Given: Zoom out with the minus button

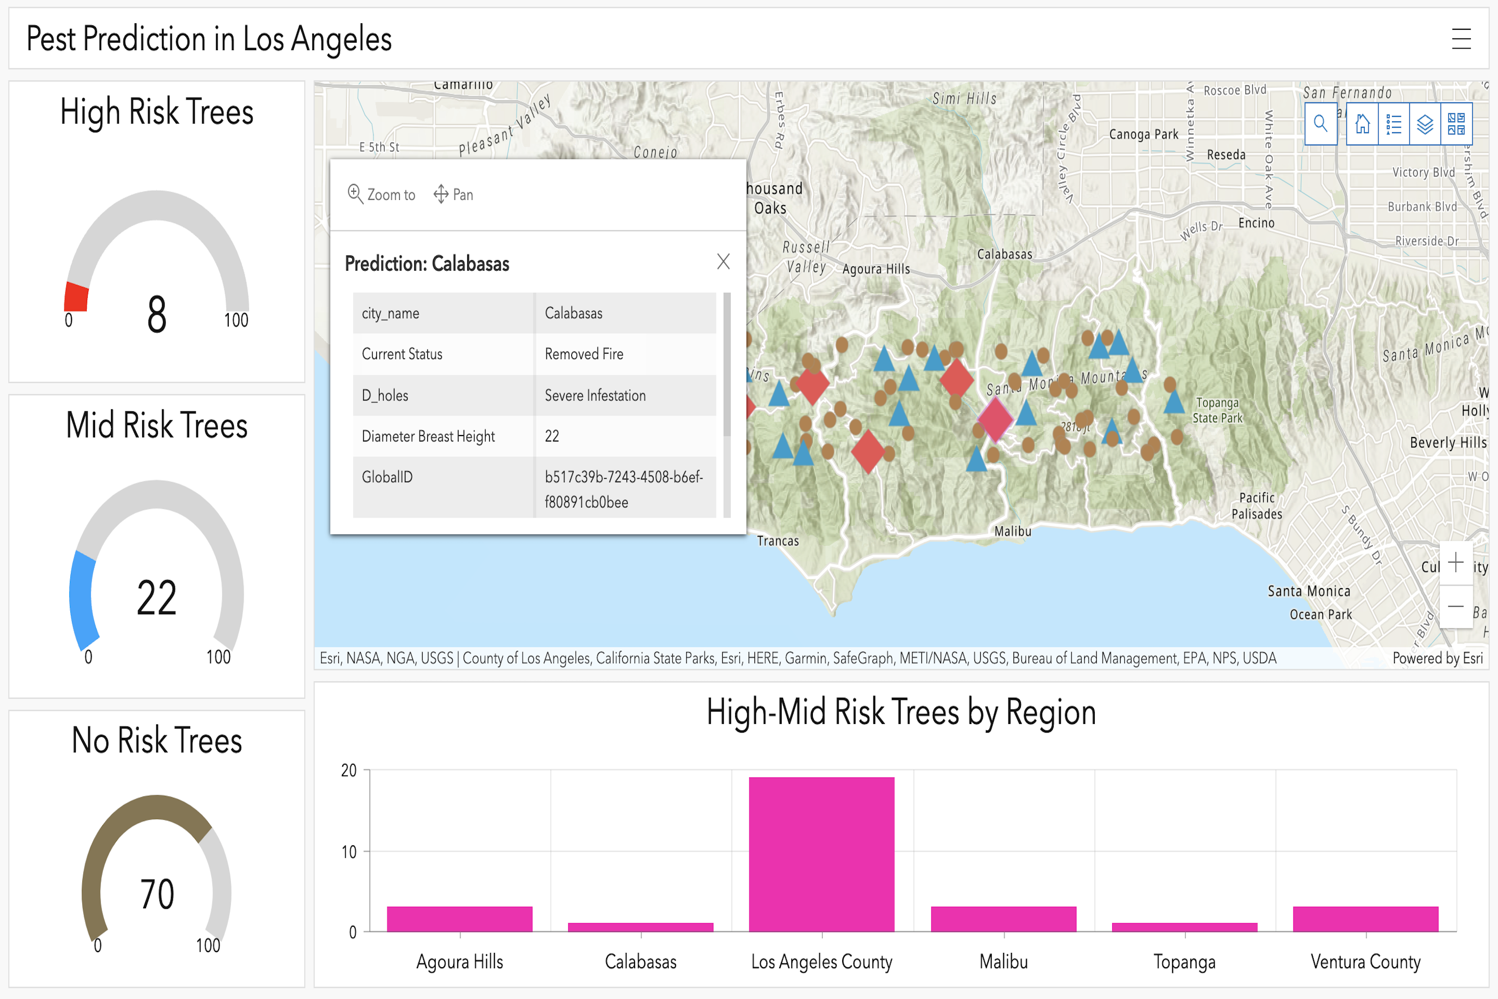Looking at the screenshot, I should (1455, 607).
